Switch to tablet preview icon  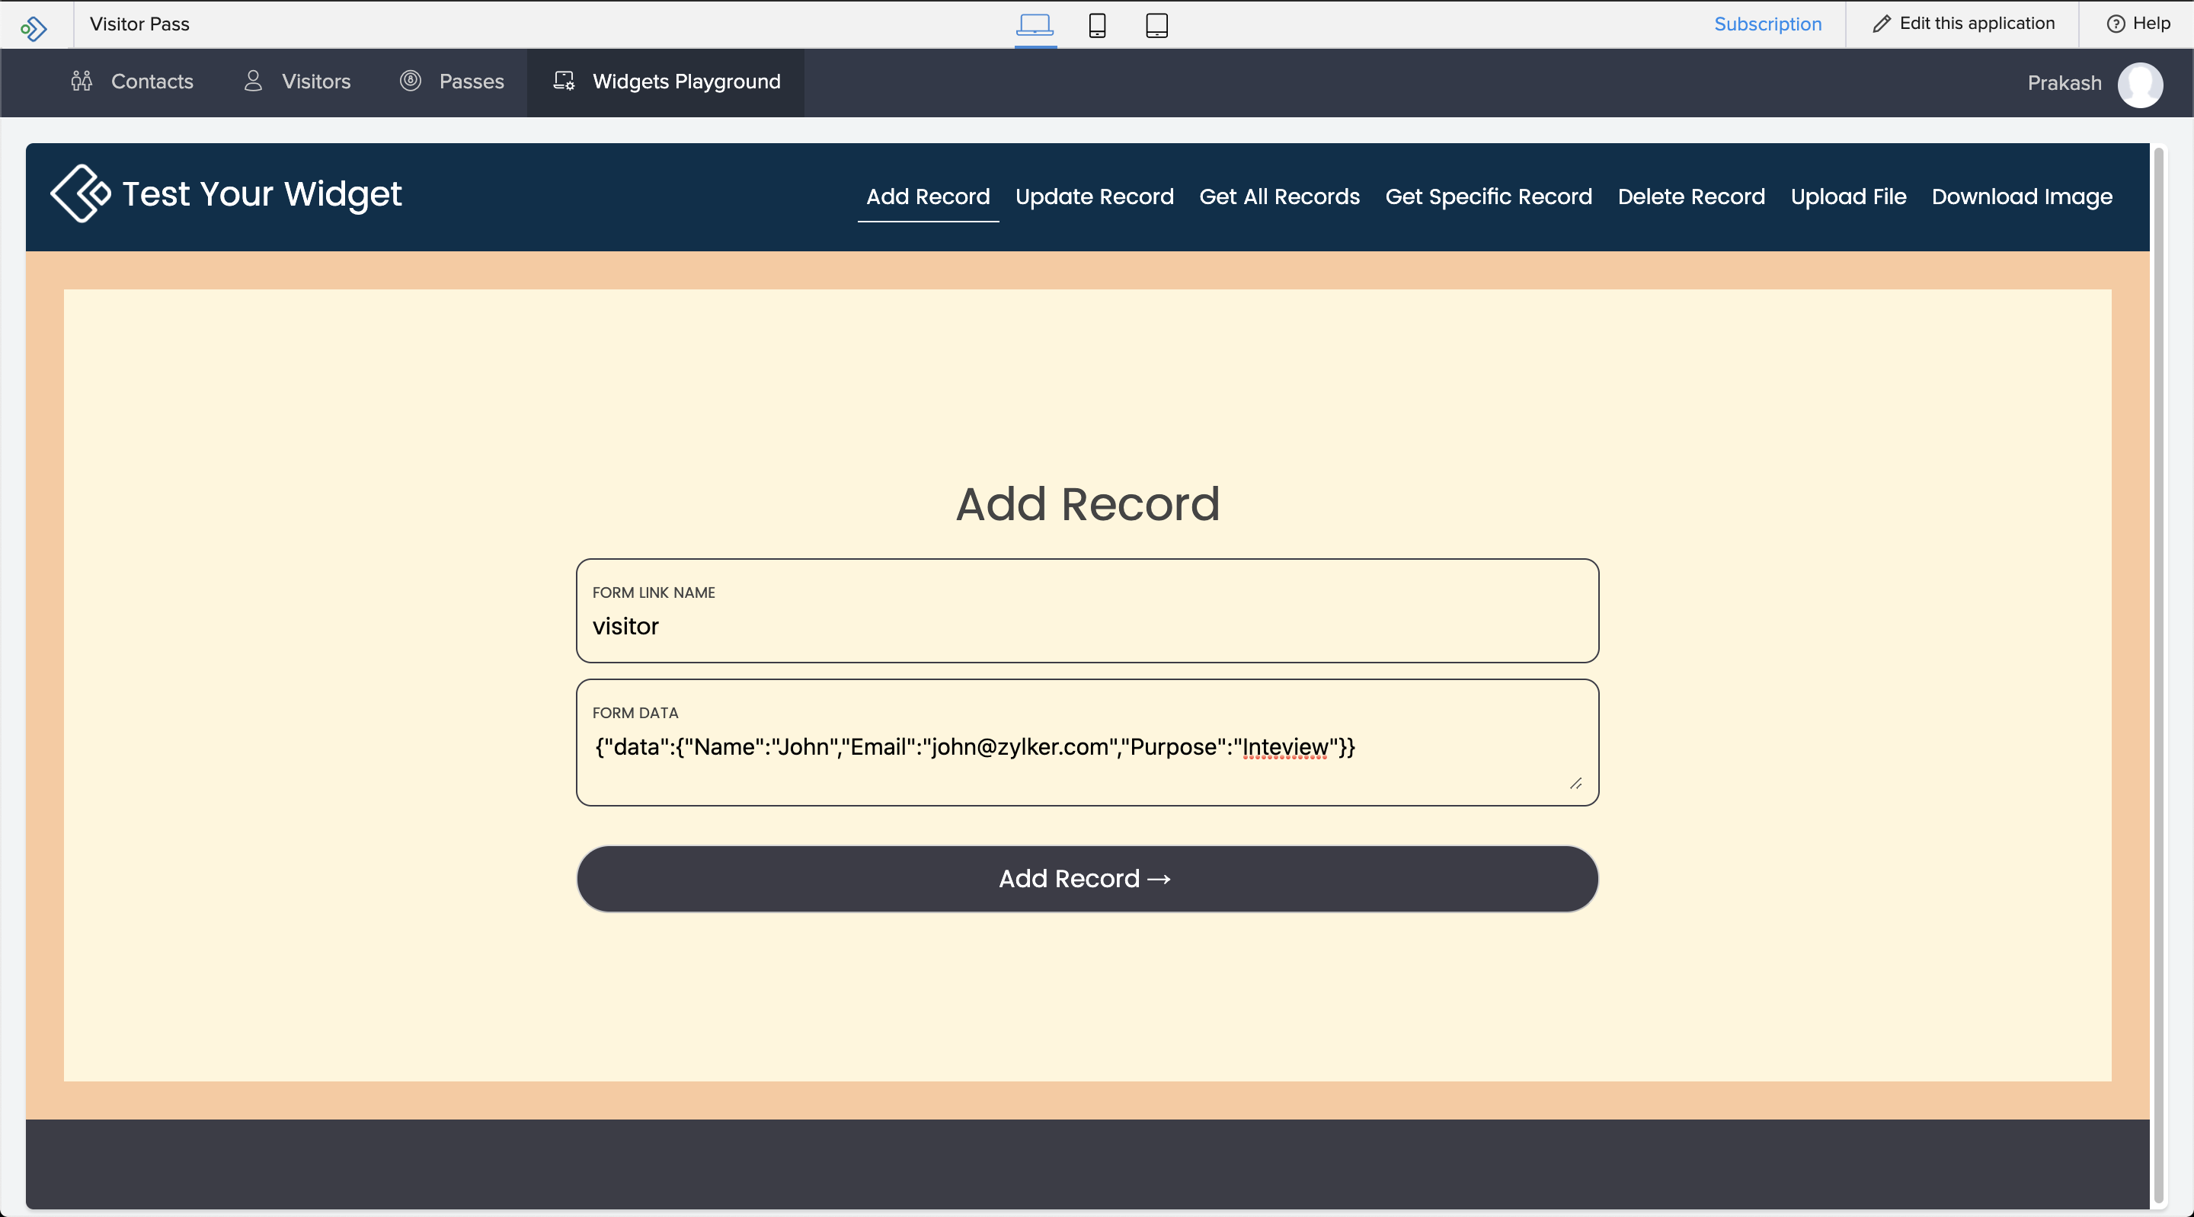(1156, 26)
